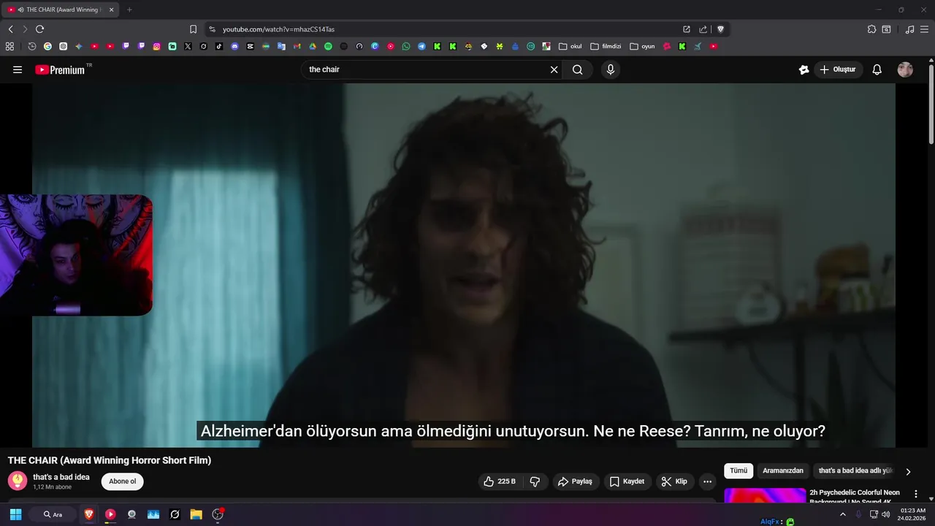Open the new tab plus button
Viewport: 935px width, 526px height.
click(x=129, y=9)
